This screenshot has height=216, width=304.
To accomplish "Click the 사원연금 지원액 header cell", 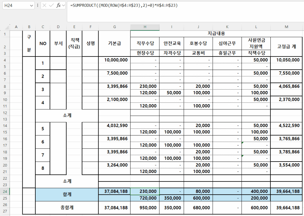I will pos(256,43).
